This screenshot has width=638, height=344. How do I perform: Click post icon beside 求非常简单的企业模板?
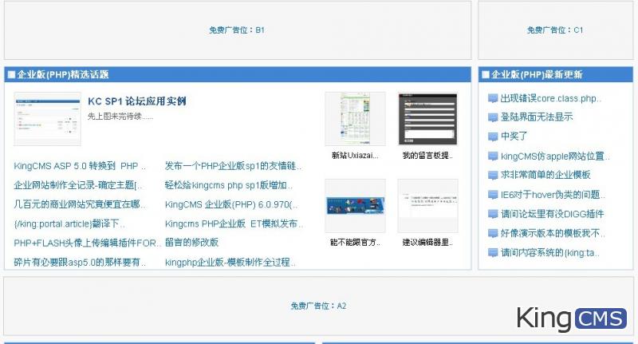point(493,176)
